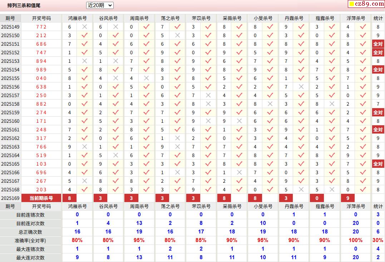Click the 全对 badge in row 2025165
This screenshot has width=385, height=262.
click(x=378, y=164)
